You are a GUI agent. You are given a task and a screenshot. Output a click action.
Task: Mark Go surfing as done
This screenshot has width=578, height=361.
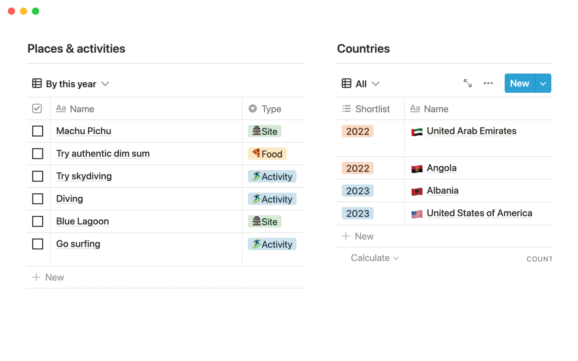[x=38, y=244]
